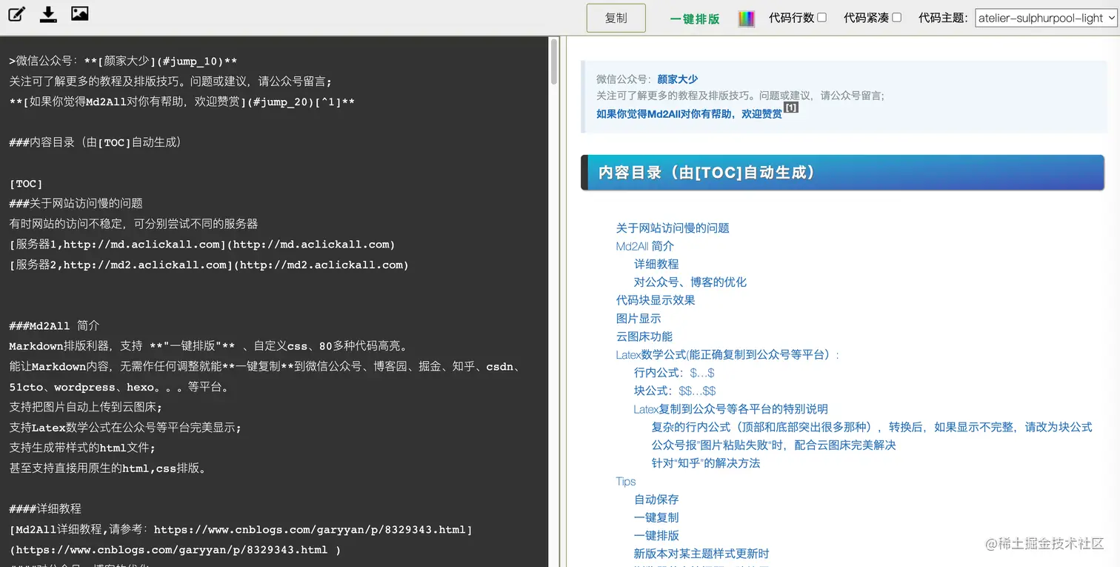
Task: Click the 内容目录 heading banner in preview
Action: (x=842, y=173)
